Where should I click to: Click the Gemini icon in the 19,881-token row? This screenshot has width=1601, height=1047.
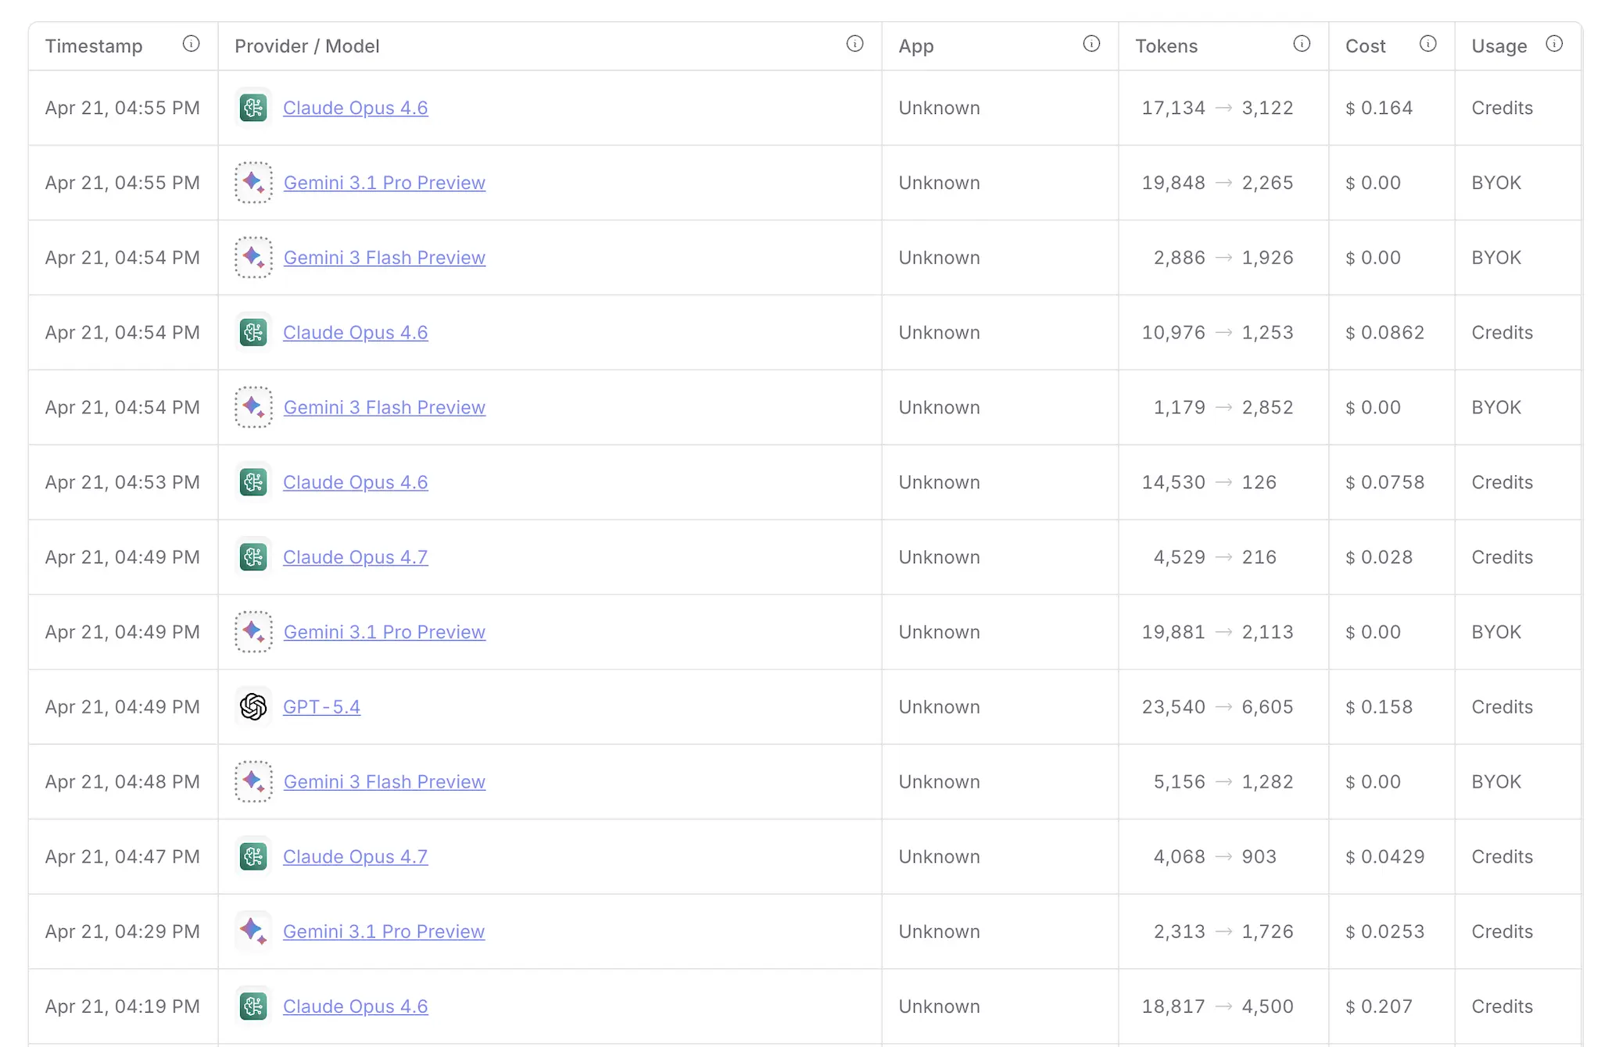coord(253,632)
